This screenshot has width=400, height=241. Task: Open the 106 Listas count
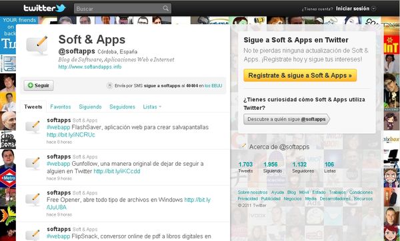click(x=330, y=167)
